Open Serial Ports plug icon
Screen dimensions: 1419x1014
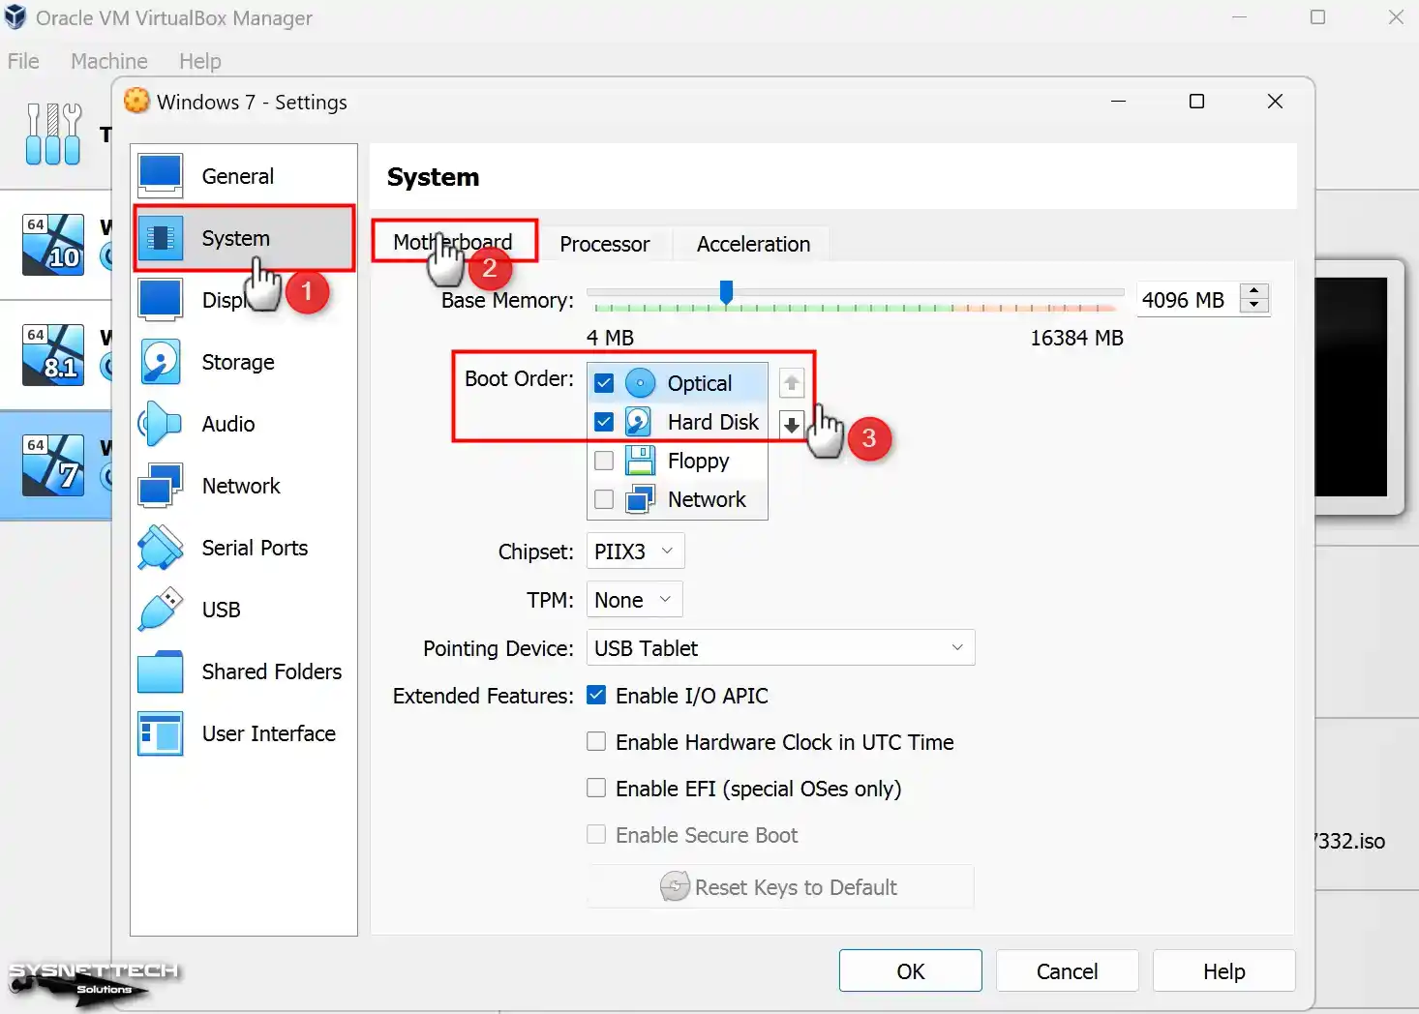(x=161, y=548)
